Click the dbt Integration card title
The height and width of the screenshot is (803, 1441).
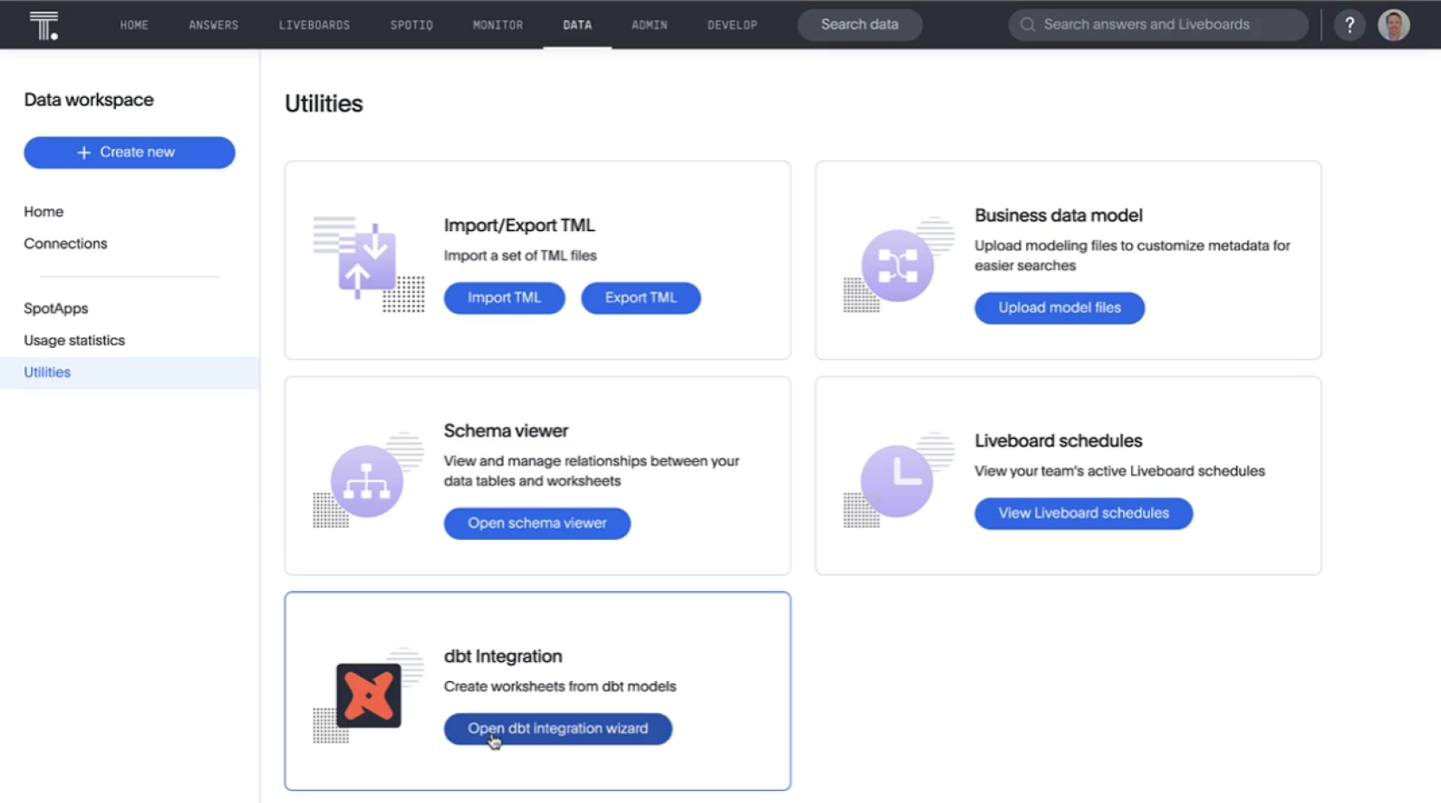coord(503,656)
